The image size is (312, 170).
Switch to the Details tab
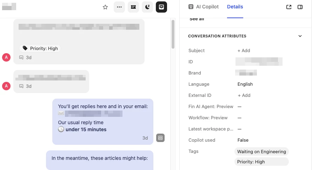235,7
